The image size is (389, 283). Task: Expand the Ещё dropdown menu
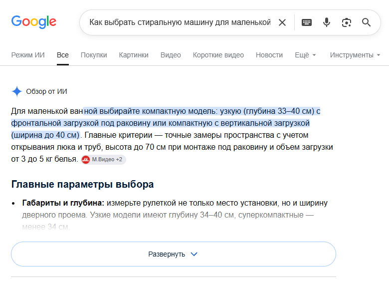tap(305, 55)
